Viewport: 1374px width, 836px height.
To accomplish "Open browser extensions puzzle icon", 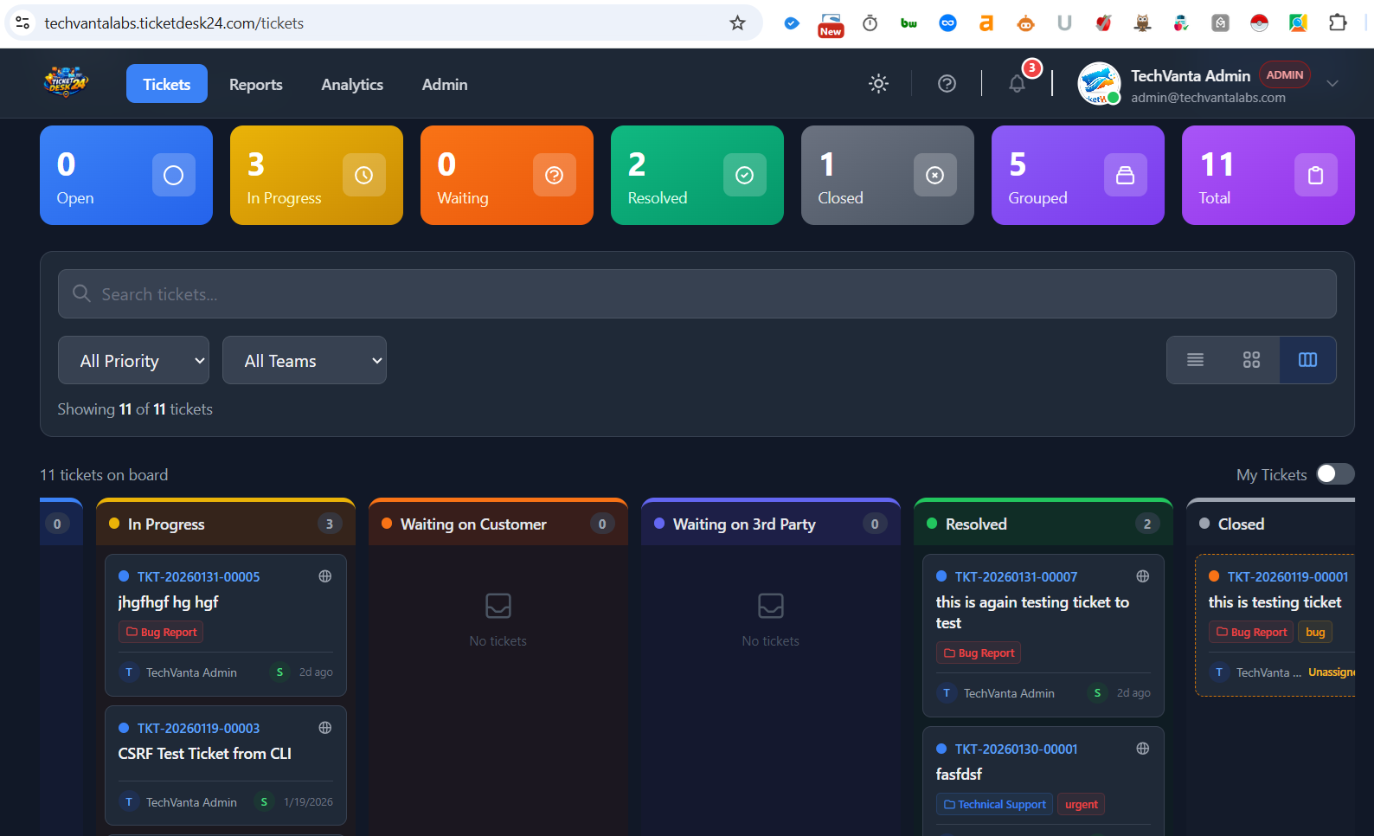I will coord(1338,23).
